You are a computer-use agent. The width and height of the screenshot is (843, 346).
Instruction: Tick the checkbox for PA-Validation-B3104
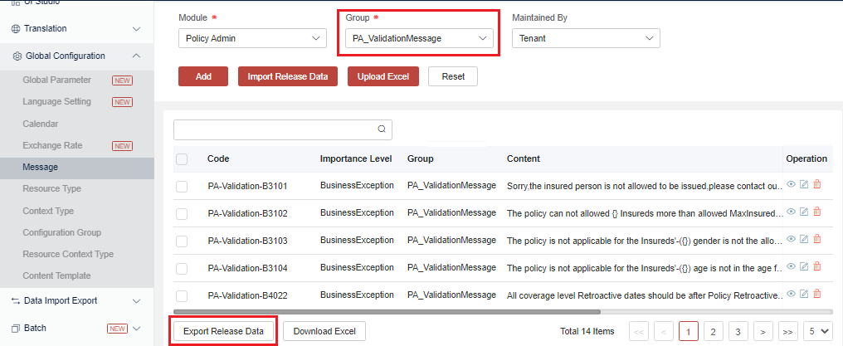click(x=182, y=268)
